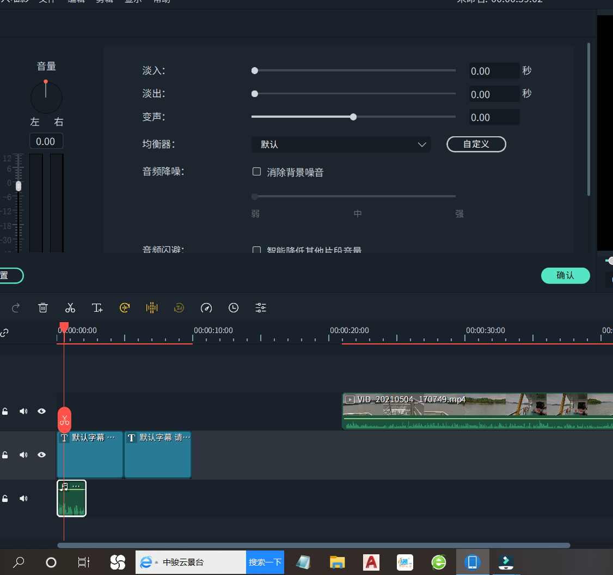613x575 pixels.
Task: Open Task View on taskbar
Action: [84, 562]
